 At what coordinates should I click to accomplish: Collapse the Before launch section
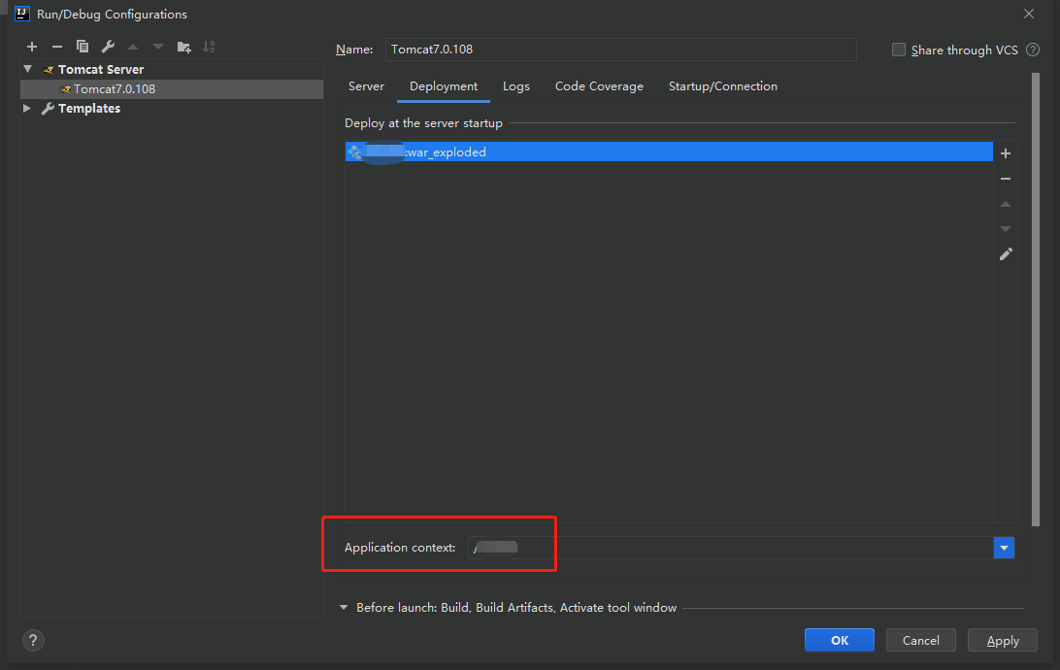click(x=344, y=607)
